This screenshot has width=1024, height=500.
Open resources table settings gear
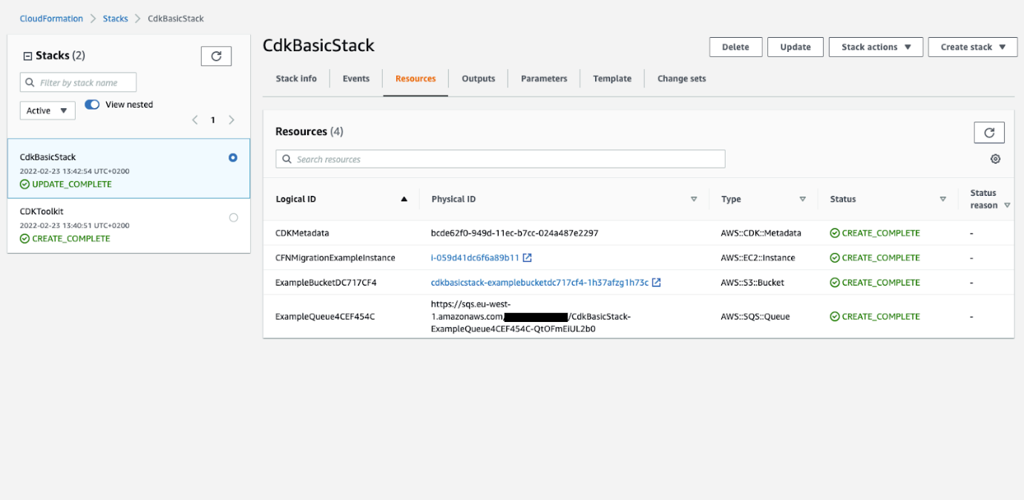996,159
